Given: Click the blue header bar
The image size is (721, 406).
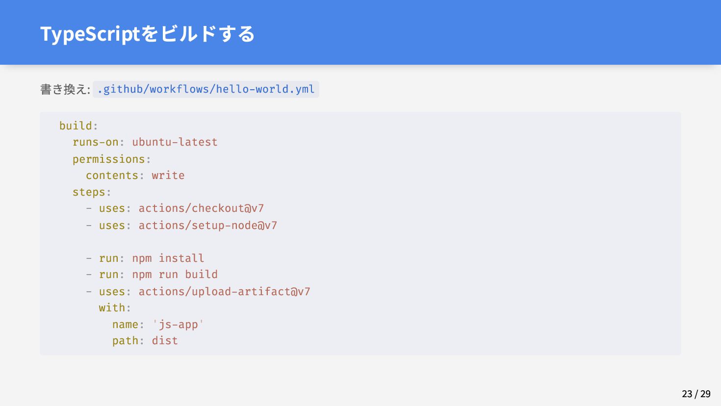Looking at the screenshot, I should point(360,32).
